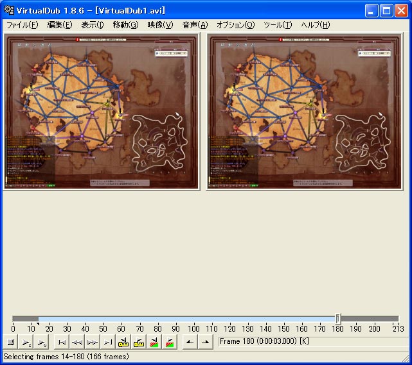Open the 表示(I) menu
Viewport: 412px width, 365px height.
93,25
